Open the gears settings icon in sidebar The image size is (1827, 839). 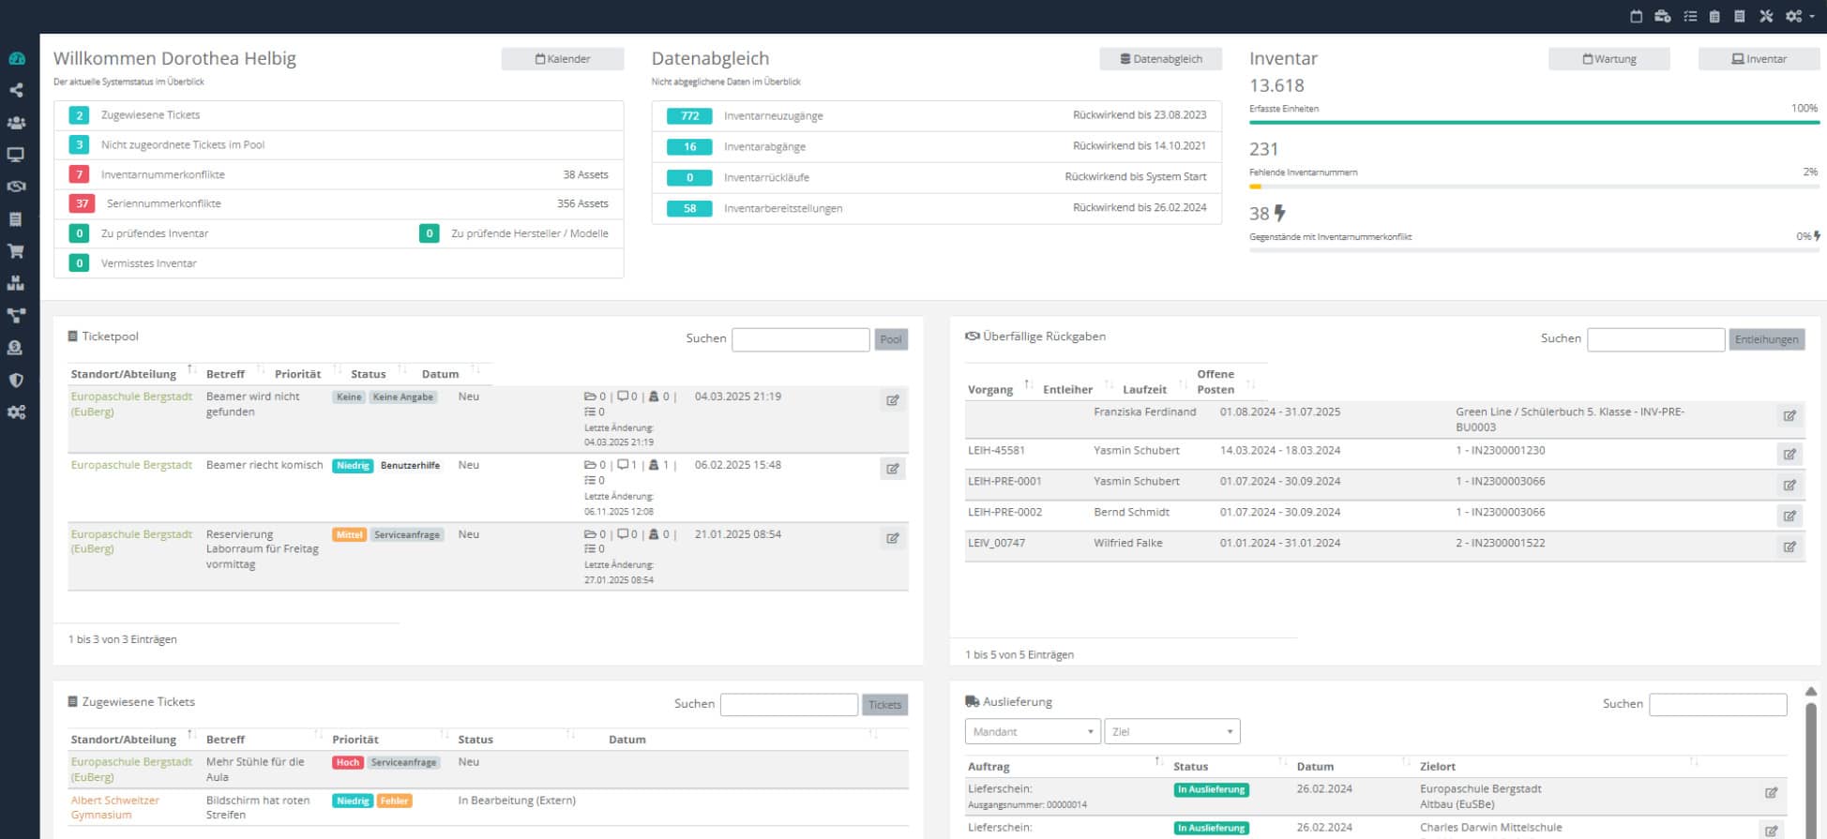pos(16,412)
